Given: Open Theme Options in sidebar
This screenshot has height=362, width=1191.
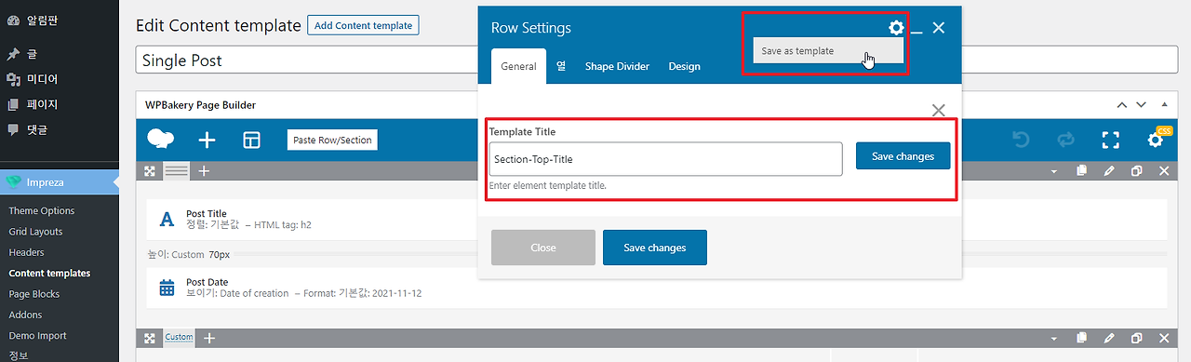Looking at the screenshot, I should tap(42, 210).
